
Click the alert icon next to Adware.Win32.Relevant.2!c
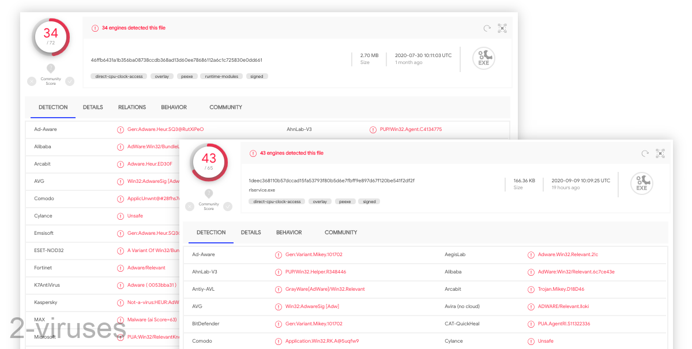pyautogui.click(x=531, y=254)
